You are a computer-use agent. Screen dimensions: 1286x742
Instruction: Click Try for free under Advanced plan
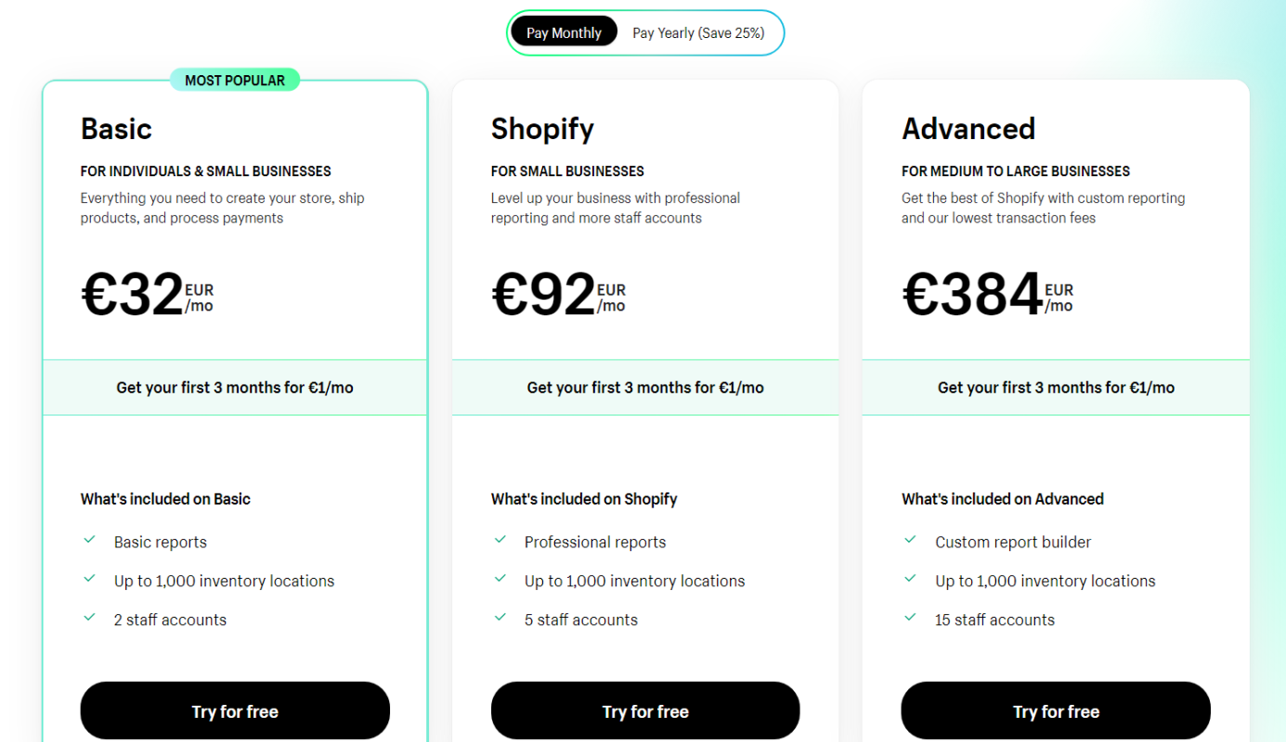point(1056,711)
